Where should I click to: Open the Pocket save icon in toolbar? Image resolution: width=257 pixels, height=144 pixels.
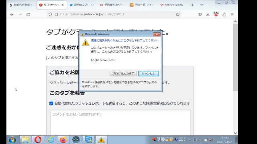point(200,14)
